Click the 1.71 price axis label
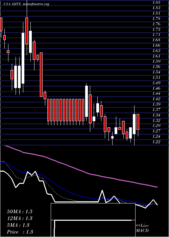 (x=156, y=35)
